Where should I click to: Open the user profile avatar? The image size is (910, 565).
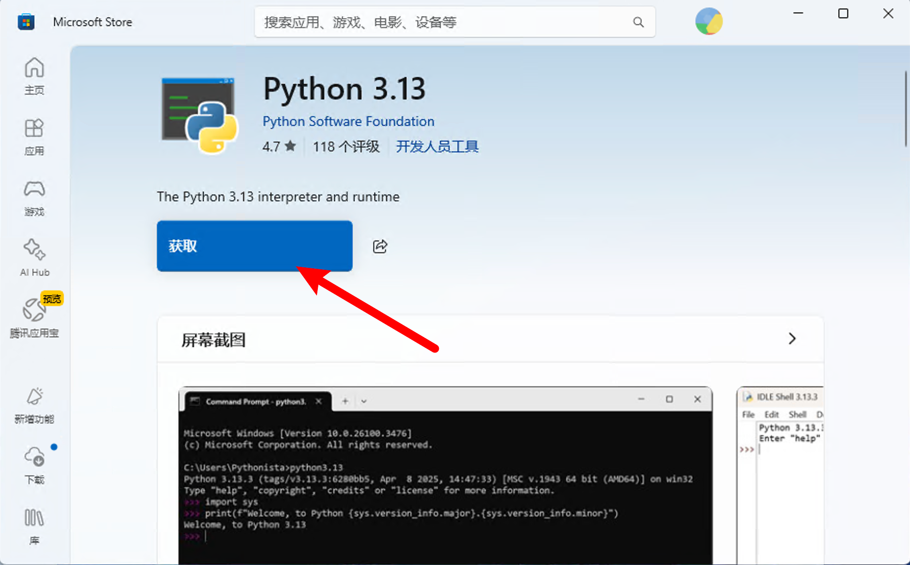click(x=709, y=22)
